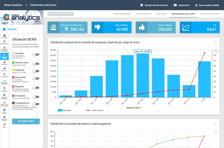Toggle the Irrecuperable (tec.) switch
This screenshot has height=148, width=224.
click(x=36, y=104)
